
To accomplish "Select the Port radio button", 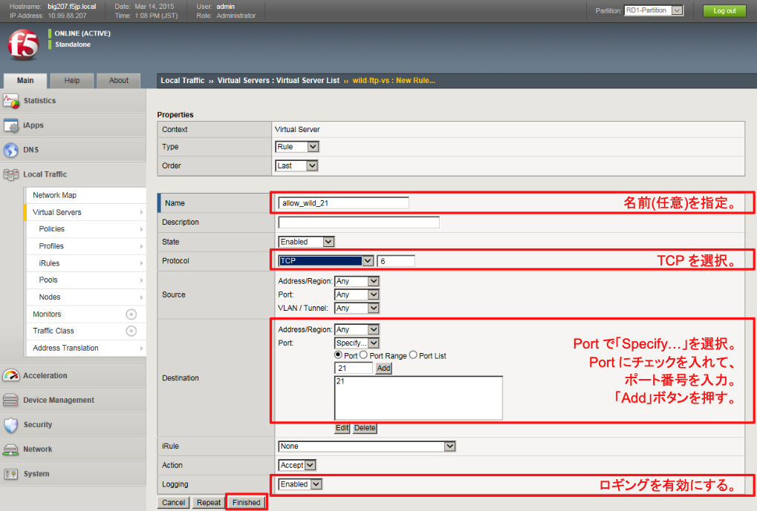I will (339, 355).
